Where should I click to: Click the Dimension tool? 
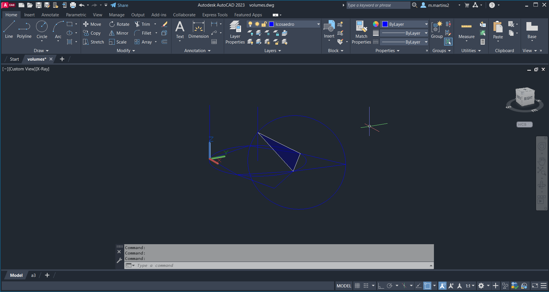point(198,30)
